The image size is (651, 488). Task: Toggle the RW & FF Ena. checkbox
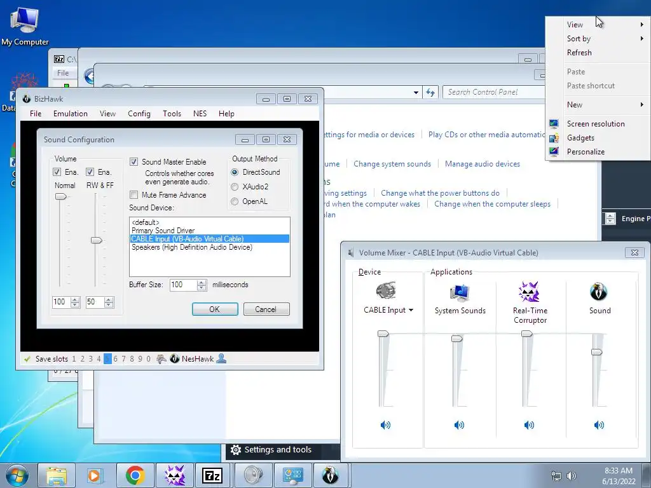90,172
